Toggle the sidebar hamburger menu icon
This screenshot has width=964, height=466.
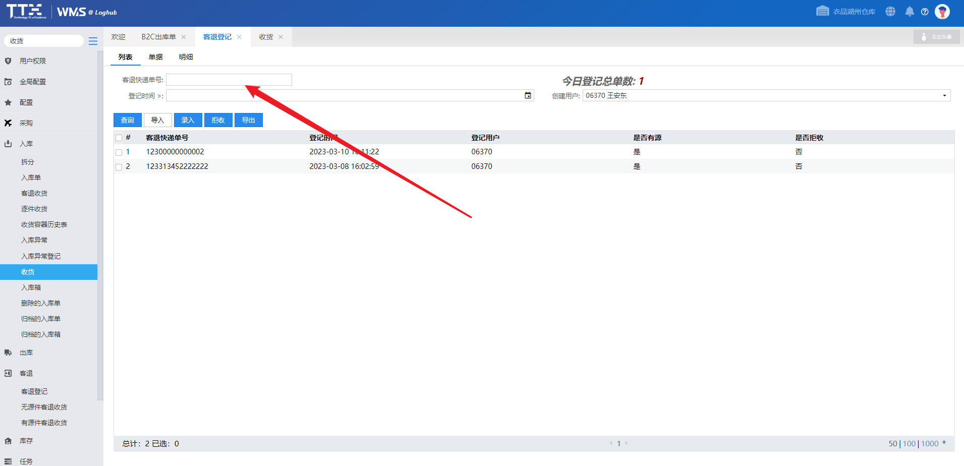pyautogui.click(x=93, y=41)
